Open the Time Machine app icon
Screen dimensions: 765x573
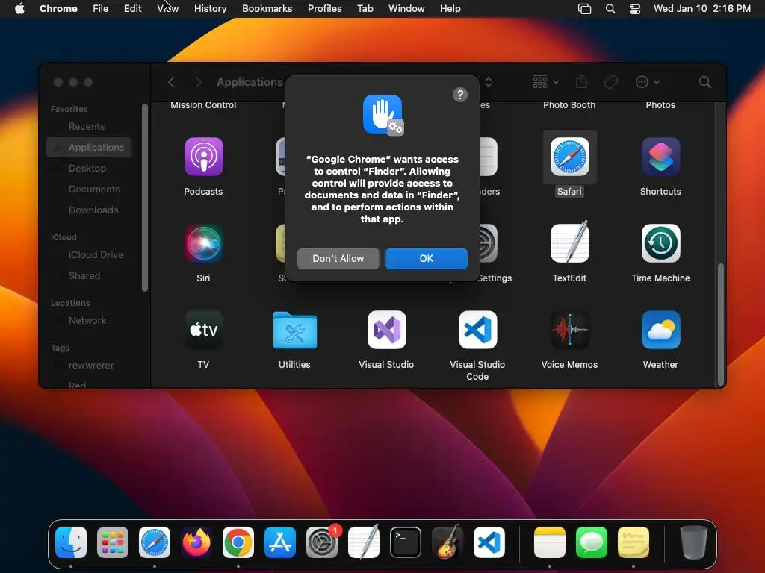point(660,243)
